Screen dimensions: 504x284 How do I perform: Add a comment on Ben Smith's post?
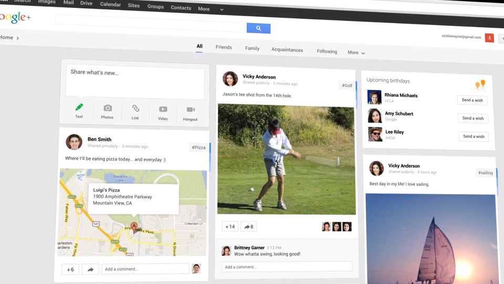coord(145,269)
